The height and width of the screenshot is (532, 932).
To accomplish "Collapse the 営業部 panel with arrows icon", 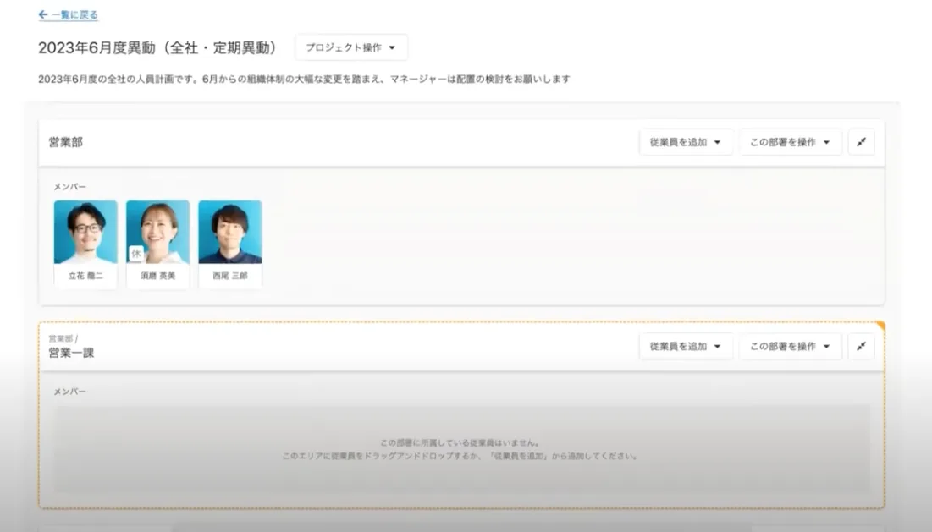I will pyautogui.click(x=861, y=142).
